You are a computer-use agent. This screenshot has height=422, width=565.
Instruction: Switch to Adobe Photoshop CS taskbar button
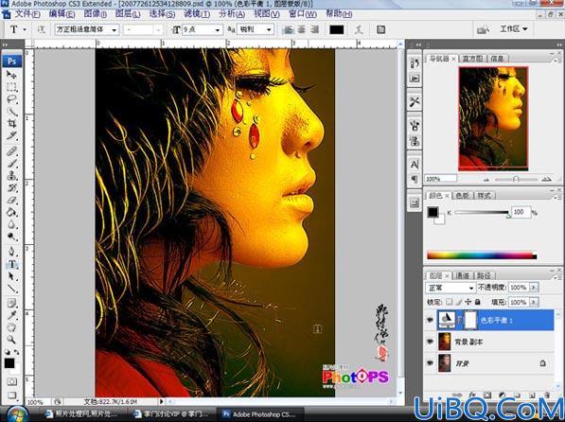pos(260,414)
